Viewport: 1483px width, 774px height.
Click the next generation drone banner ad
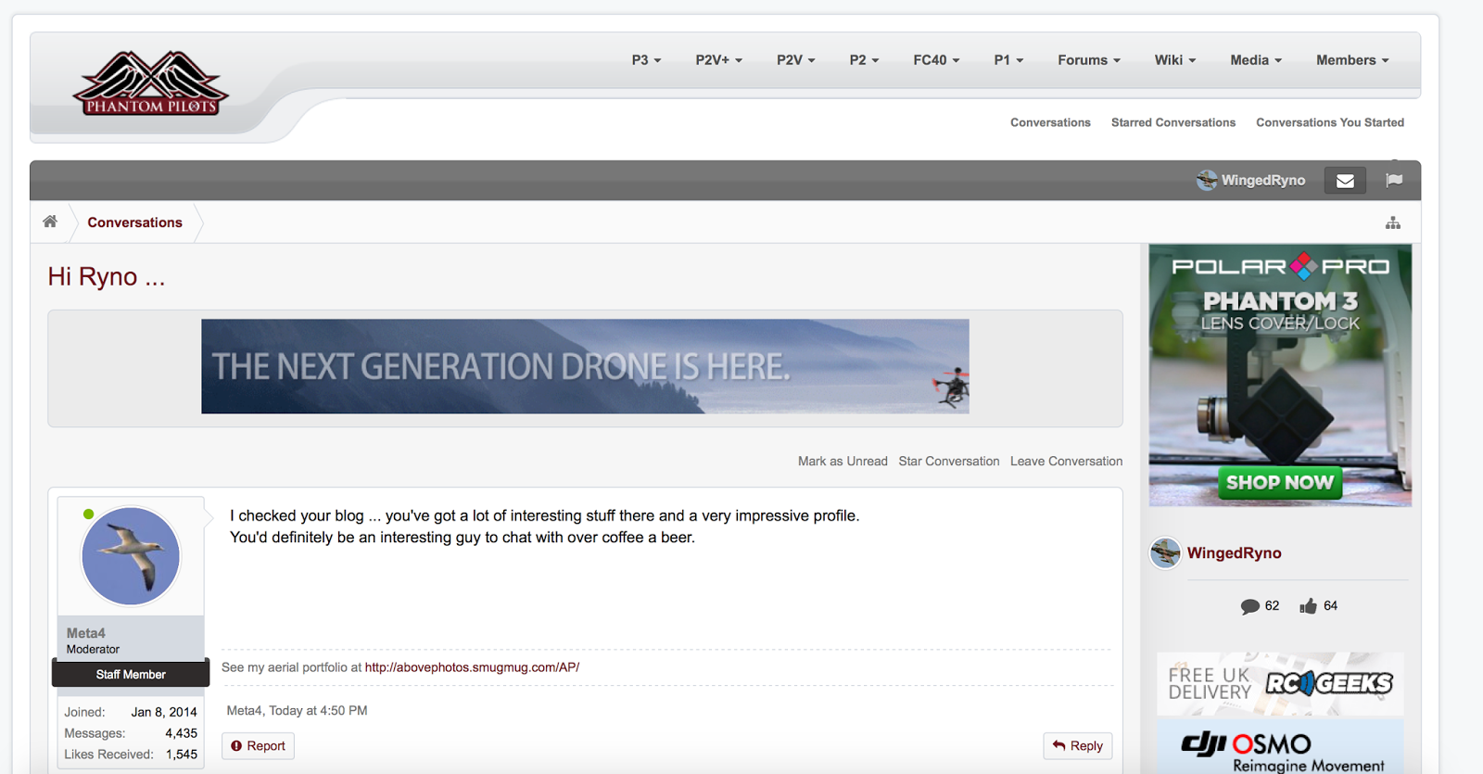tap(585, 366)
